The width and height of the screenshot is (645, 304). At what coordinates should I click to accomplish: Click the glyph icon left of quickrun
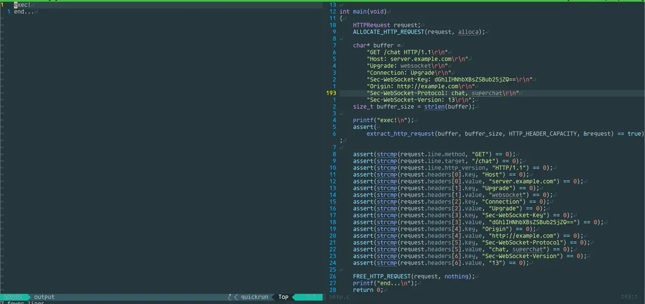tap(230, 297)
